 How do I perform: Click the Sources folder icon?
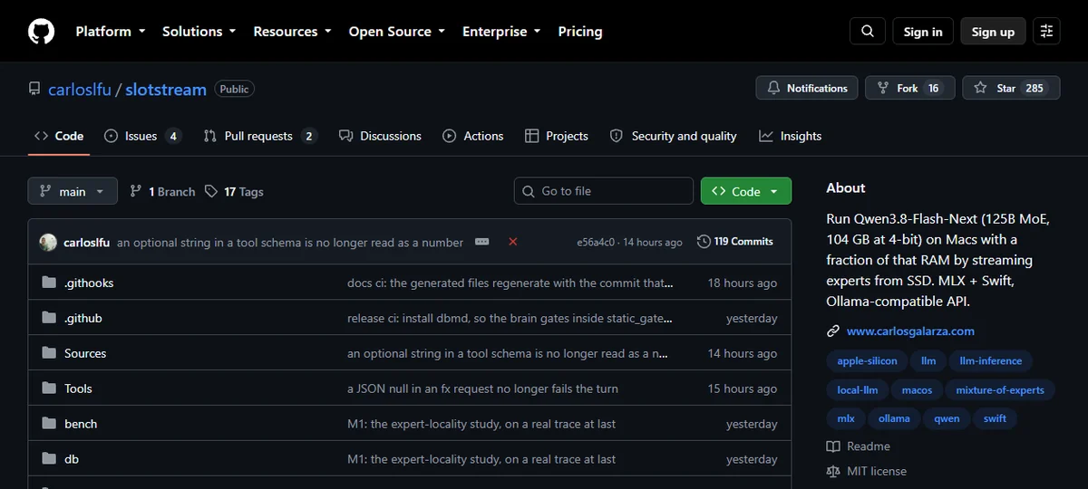pos(49,353)
